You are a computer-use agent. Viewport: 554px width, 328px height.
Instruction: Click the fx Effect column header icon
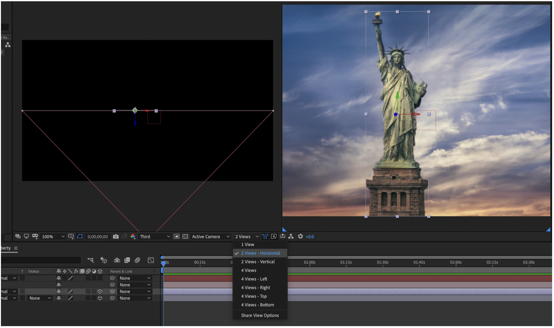pos(76,271)
